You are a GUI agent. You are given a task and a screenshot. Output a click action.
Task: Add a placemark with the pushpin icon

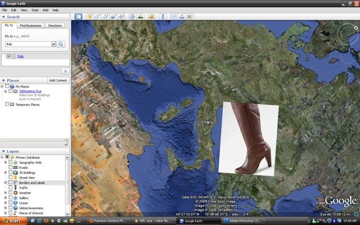click(x=89, y=16)
